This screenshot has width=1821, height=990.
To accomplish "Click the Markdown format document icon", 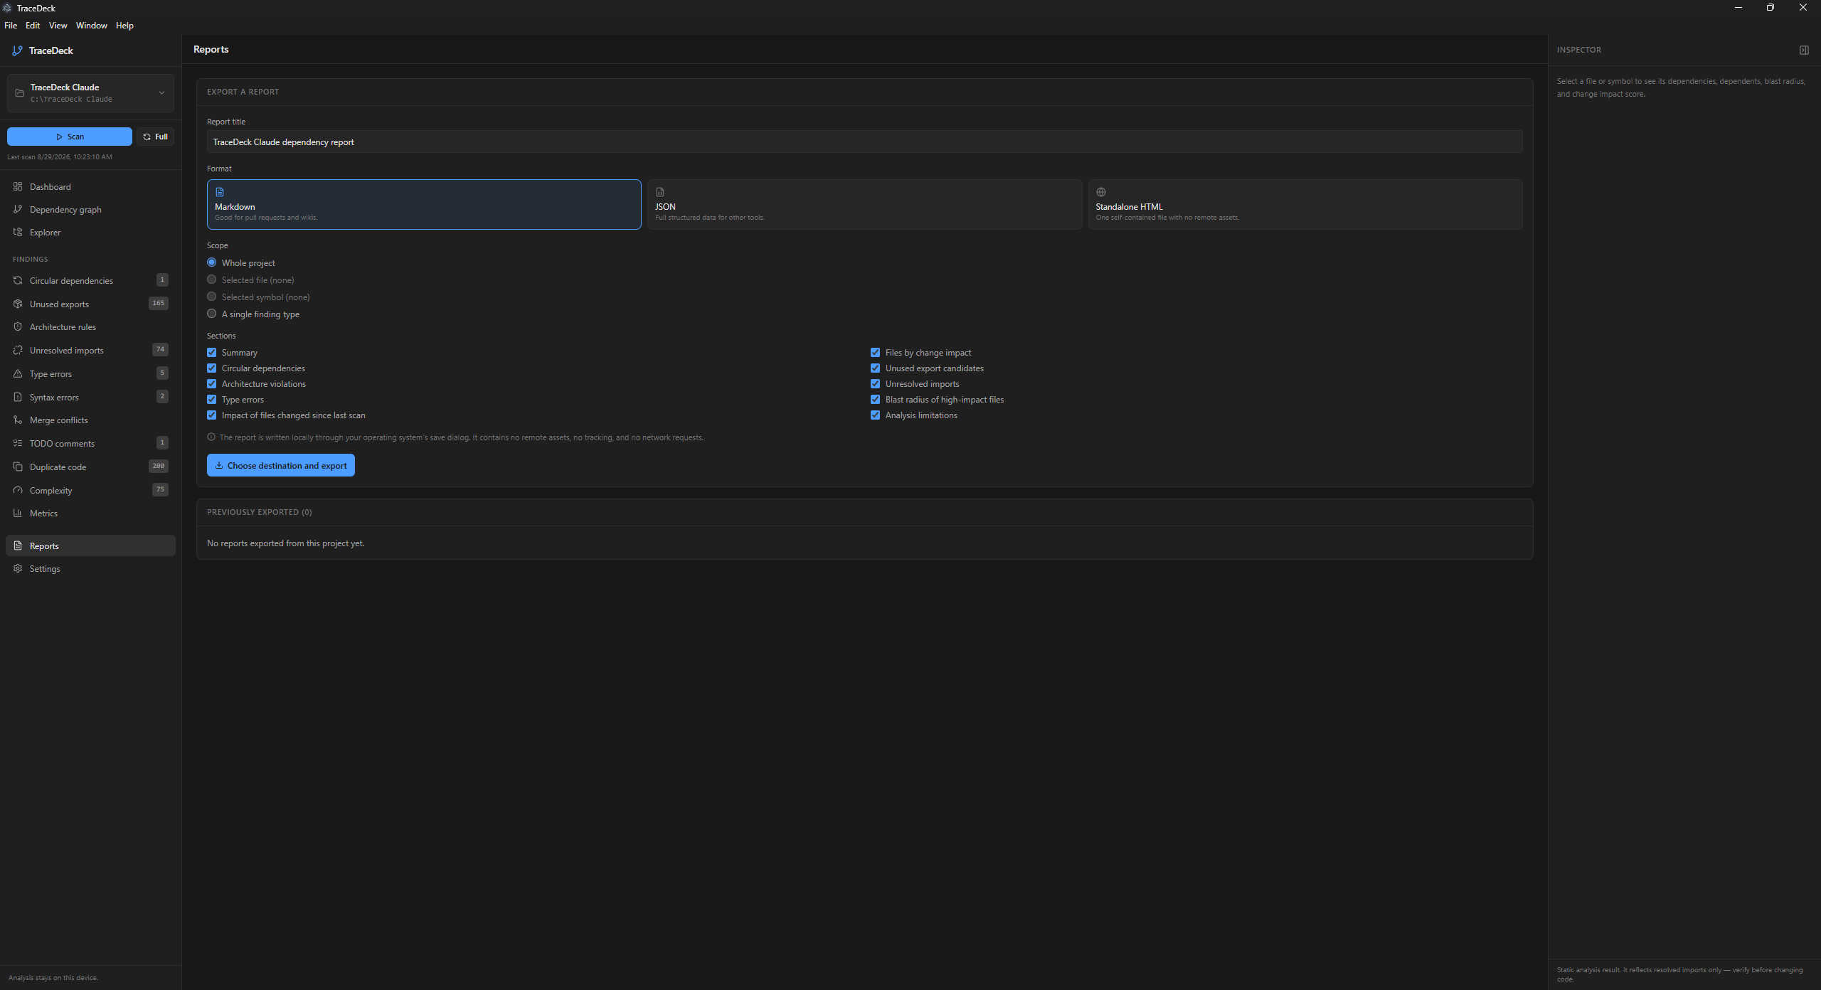I will (220, 192).
